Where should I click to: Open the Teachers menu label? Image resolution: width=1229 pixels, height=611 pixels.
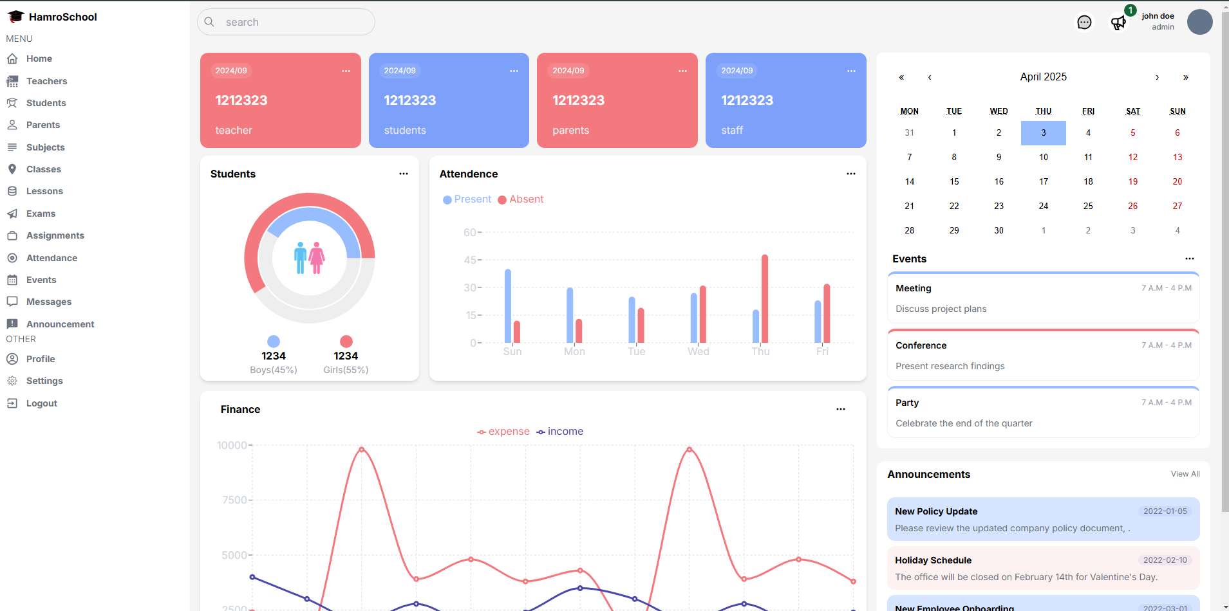(x=47, y=81)
